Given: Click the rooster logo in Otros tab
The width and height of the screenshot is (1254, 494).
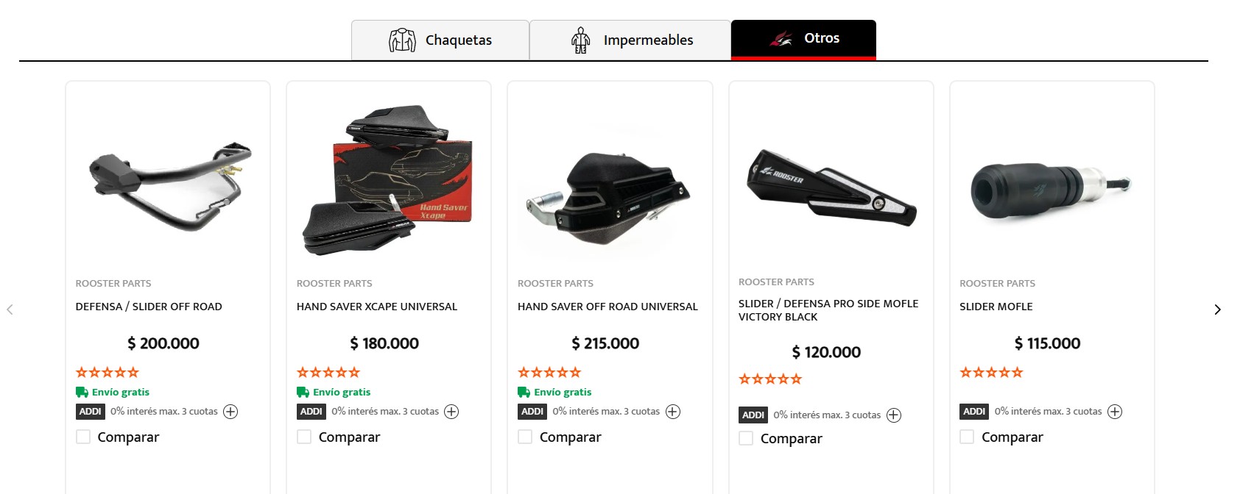Looking at the screenshot, I should 781,39.
